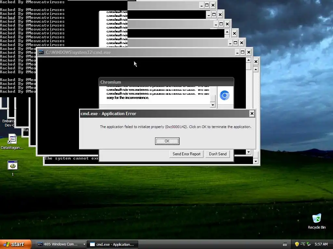Image resolution: width=333 pixels, height=249 pixels.
Task: Close the front C:\WINDOWS\system32\cmd.exe window
Action: (x=249, y=52)
